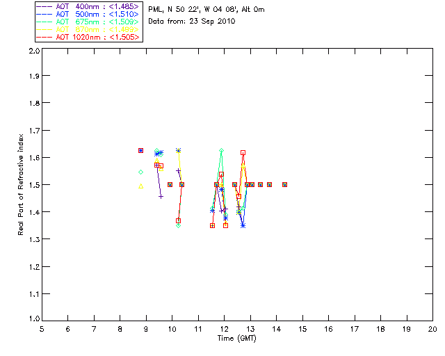Click the x-axis tick label 9

(x=146, y=329)
